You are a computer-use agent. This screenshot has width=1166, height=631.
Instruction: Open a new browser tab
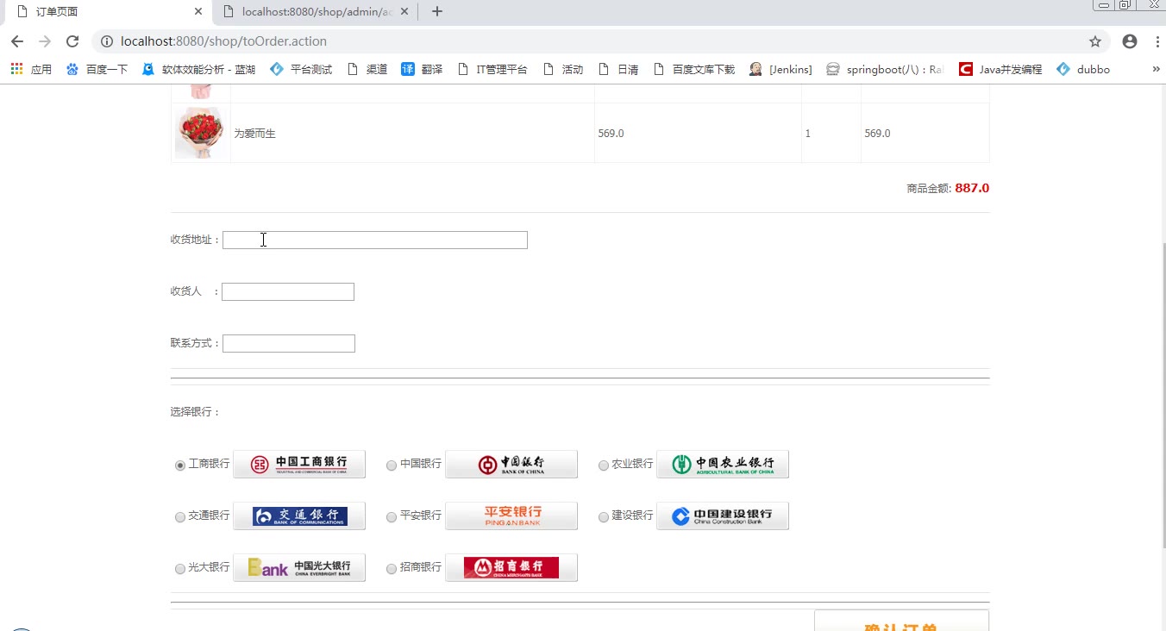[x=437, y=11]
